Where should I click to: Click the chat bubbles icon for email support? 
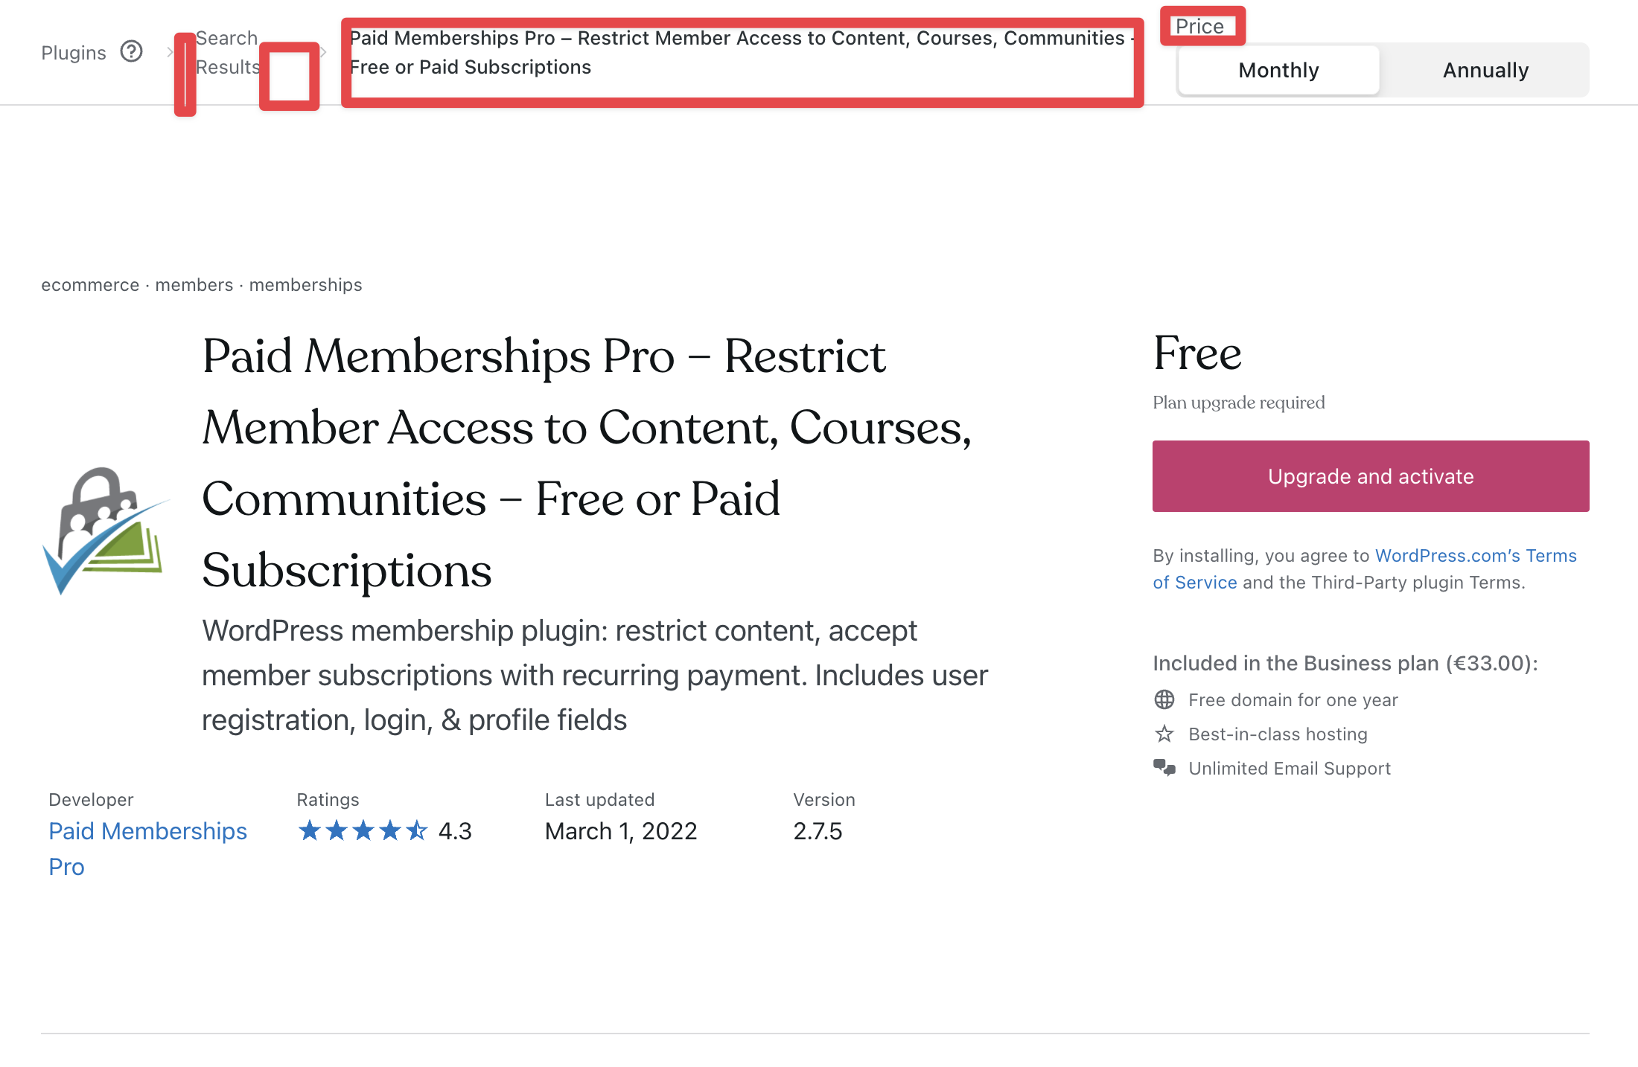pyautogui.click(x=1164, y=768)
